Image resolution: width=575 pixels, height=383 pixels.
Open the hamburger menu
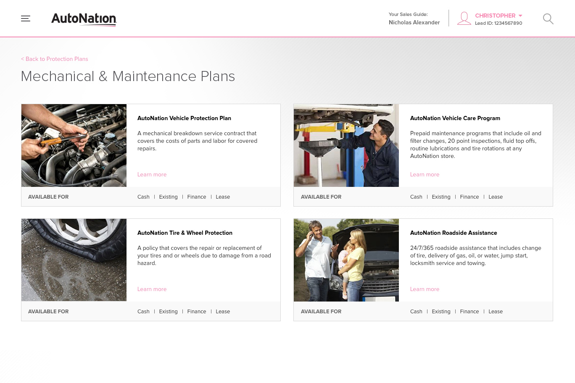tap(26, 18)
